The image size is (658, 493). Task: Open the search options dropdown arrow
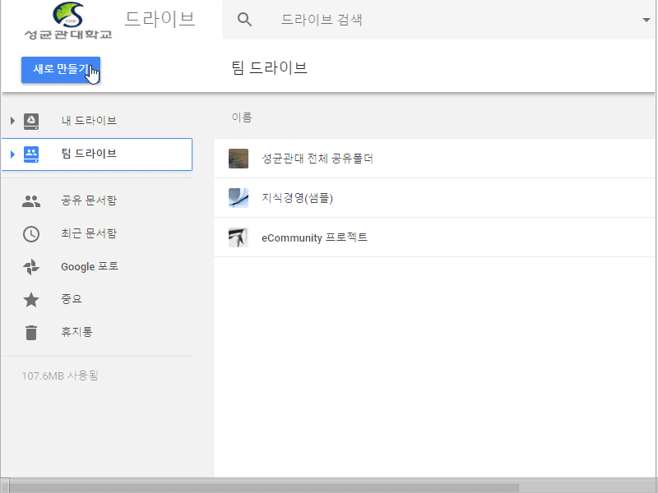(x=646, y=20)
